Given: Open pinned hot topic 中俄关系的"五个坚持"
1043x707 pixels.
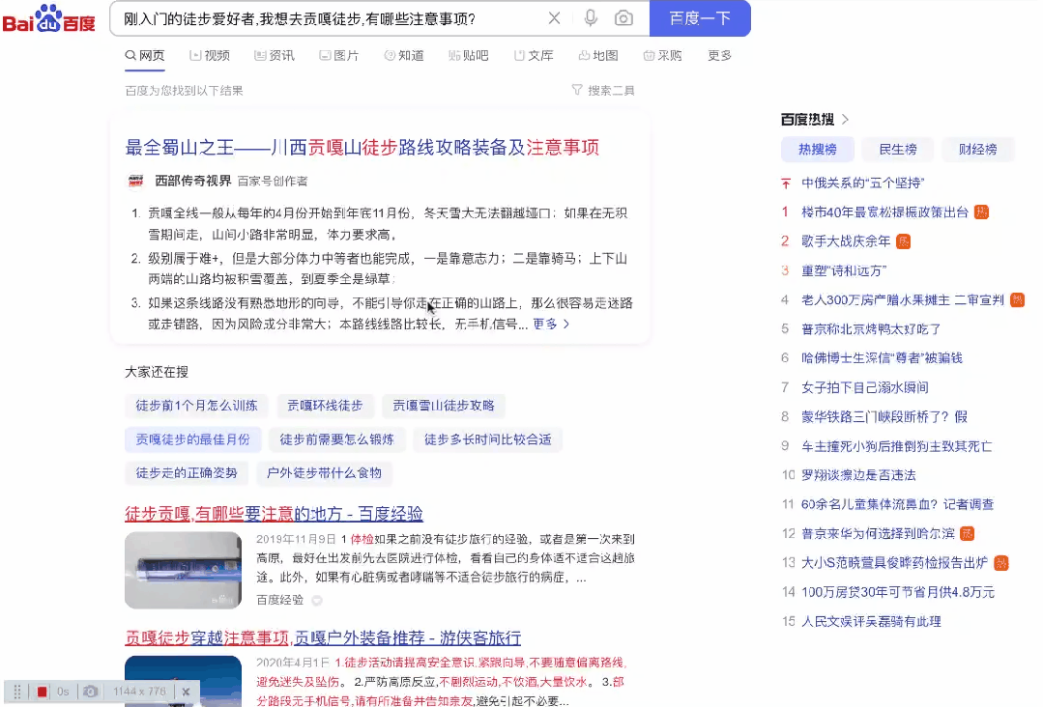Looking at the screenshot, I should tap(863, 183).
